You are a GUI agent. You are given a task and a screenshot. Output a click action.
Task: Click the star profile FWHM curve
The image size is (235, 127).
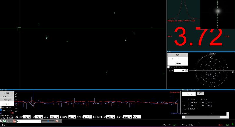pos(184,10)
